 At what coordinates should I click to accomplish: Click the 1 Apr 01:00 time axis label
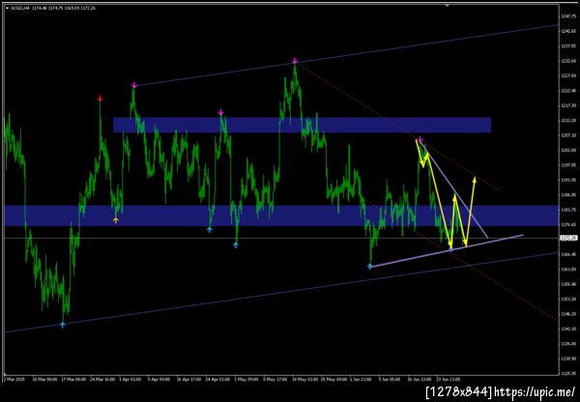(130, 380)
